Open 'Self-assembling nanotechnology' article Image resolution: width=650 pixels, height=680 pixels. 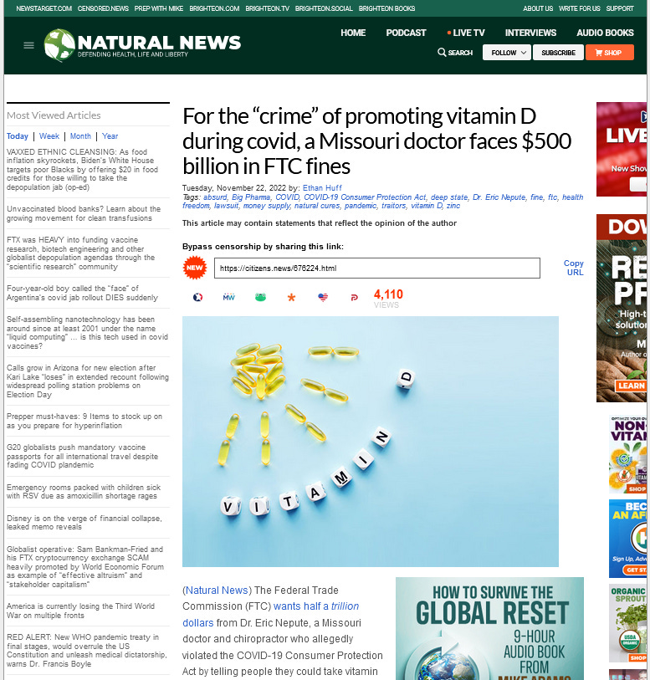[x=87, y=333]
